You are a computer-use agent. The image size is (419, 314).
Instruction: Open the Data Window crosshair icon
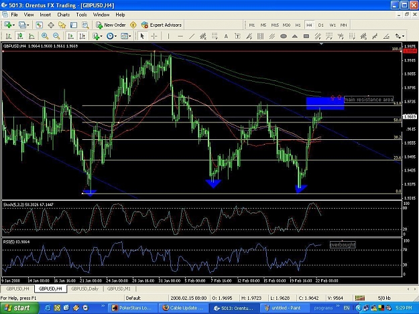point(51,25)
